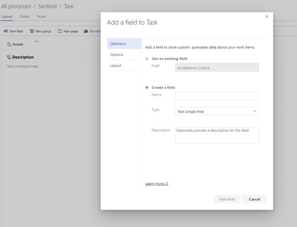The height and width of the screenshot is (227, 297).
Task: Open the Rules tab
Action: tap(41, 17)
